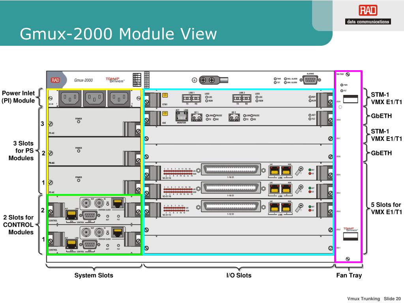
Task: Click the station clock RJ45 on CONTROL module 1
Action: pyautogui.click(x=118, y=232)
